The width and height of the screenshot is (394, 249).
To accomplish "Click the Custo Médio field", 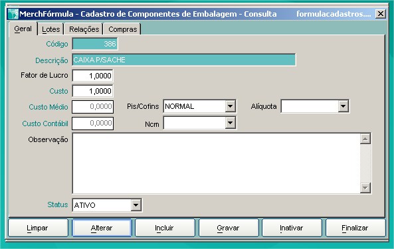I will coord(93,107).
